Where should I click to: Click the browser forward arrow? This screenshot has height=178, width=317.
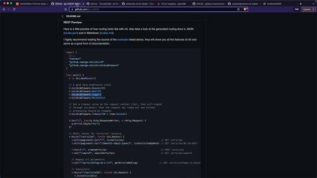(9, 9)
